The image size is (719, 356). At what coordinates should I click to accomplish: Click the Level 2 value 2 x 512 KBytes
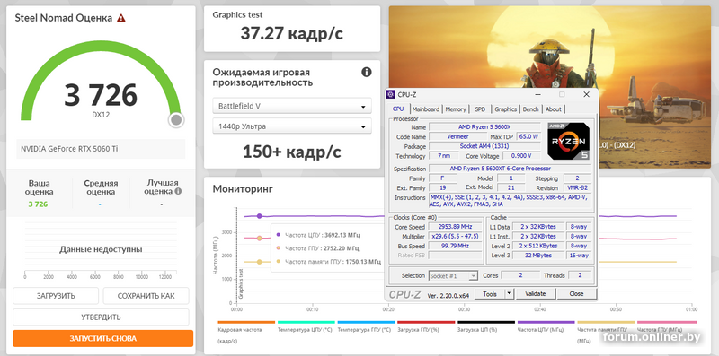538,247
